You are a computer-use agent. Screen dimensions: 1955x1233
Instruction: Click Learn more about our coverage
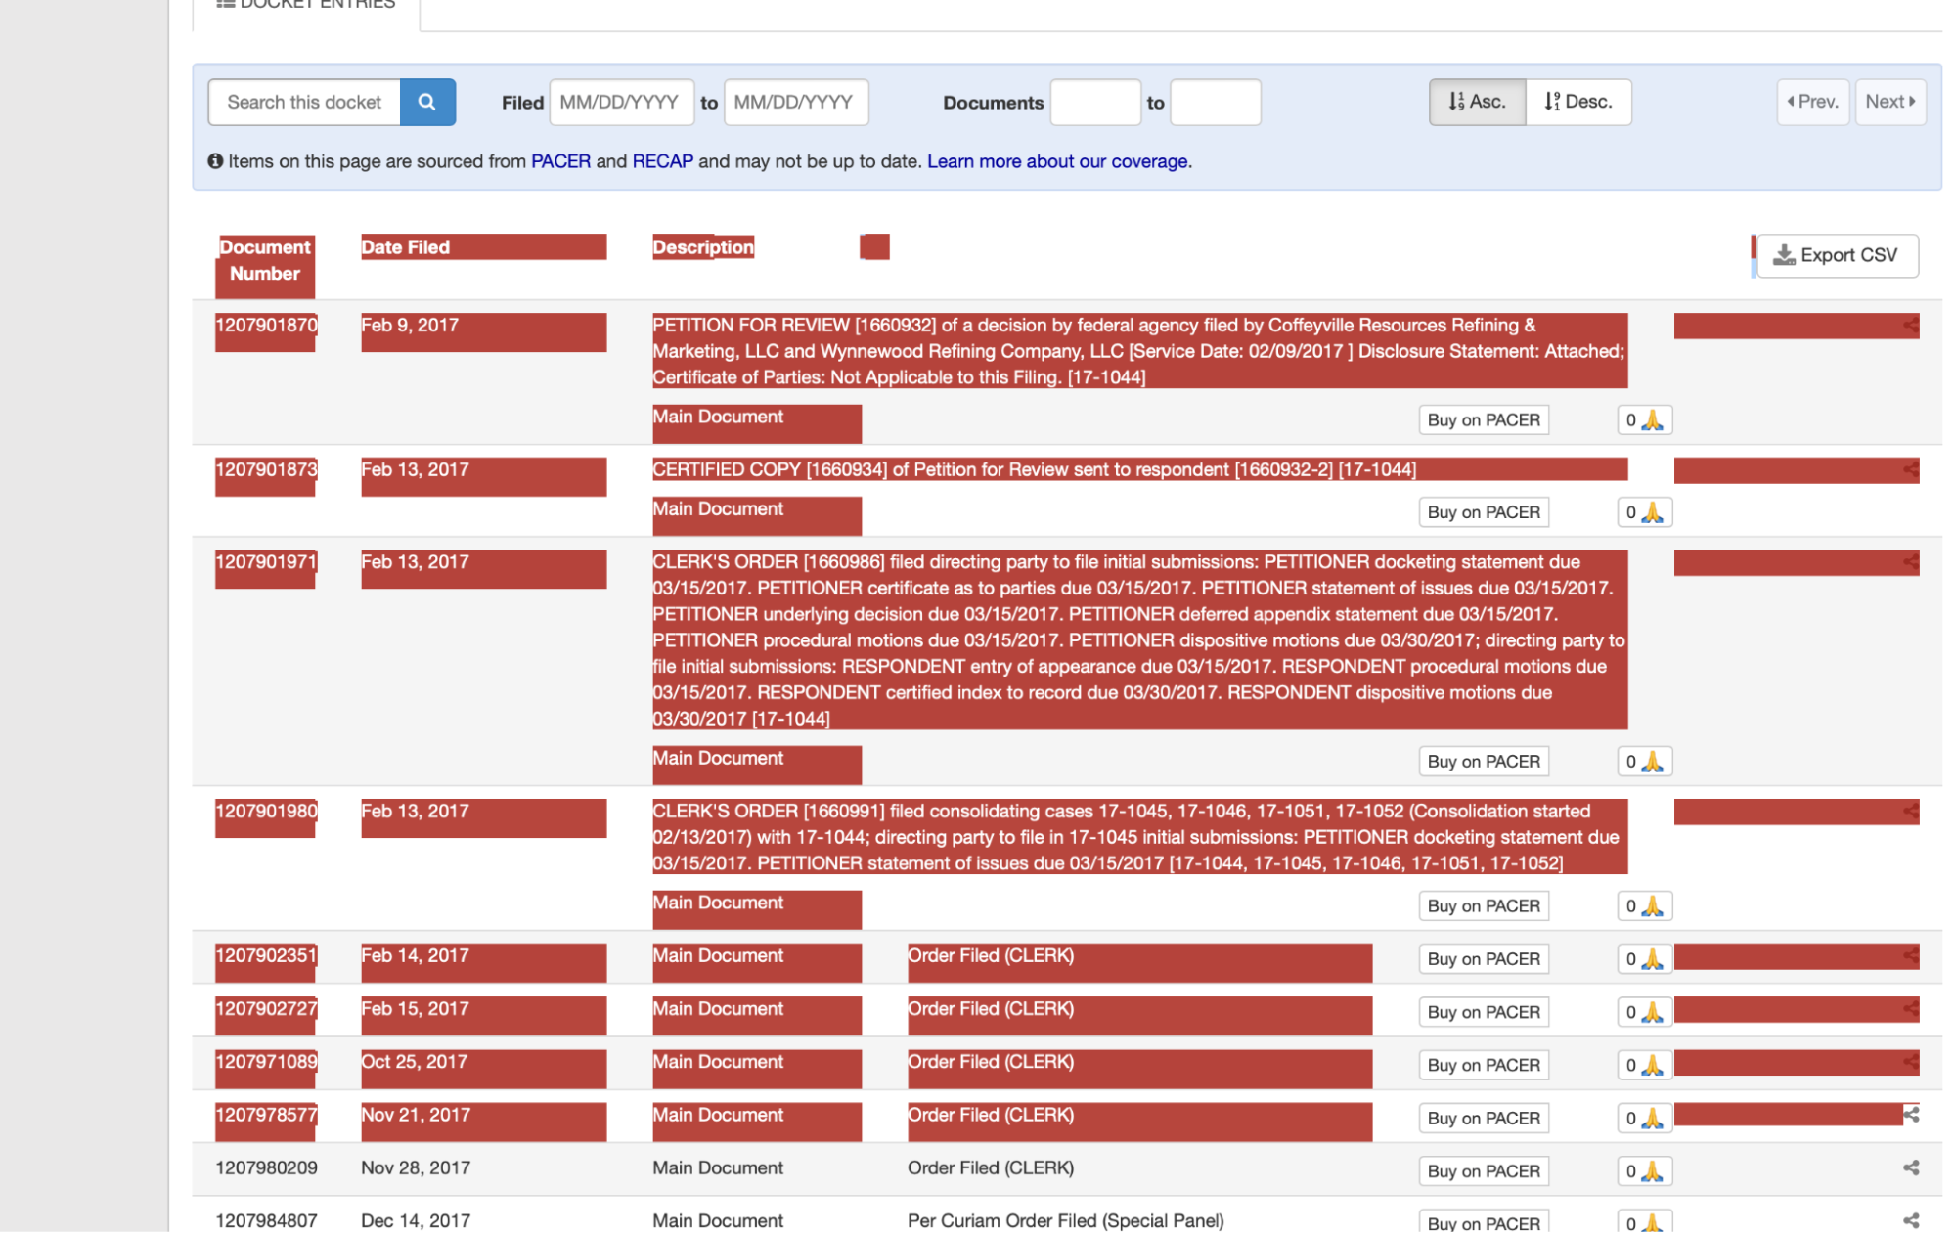click(x=1057, y=161)
